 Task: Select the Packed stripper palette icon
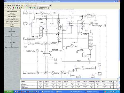[x=12, y=29]
